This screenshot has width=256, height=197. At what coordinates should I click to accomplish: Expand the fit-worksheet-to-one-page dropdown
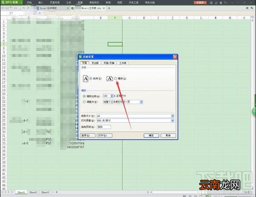(x=141, y=102)
